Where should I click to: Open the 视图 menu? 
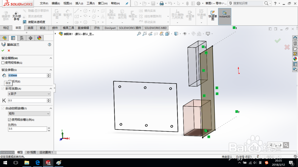tap(67, 3)
